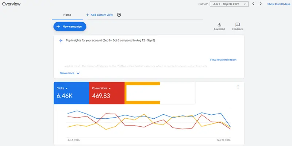Click the insights sparkle icon
Screen dimensions: 292x146
click(x=61, y=40)
